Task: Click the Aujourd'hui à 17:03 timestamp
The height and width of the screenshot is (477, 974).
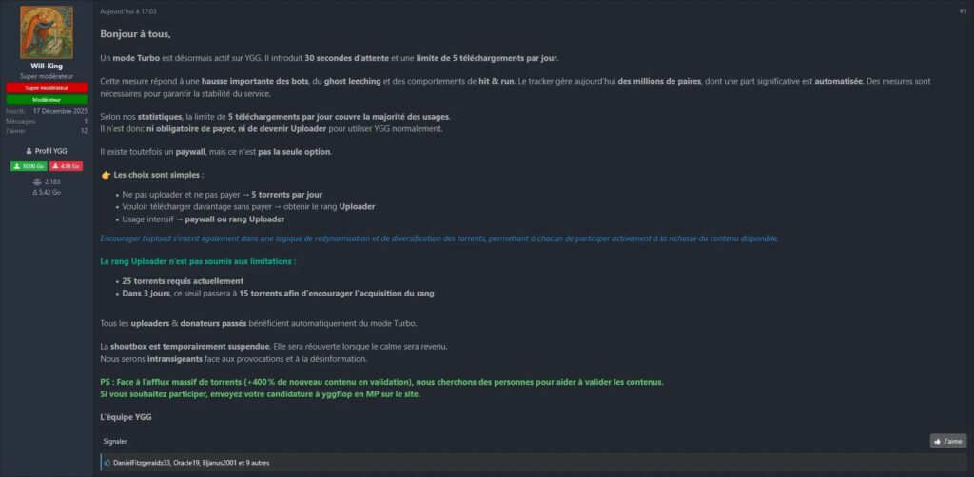Action: pos(128,11)
